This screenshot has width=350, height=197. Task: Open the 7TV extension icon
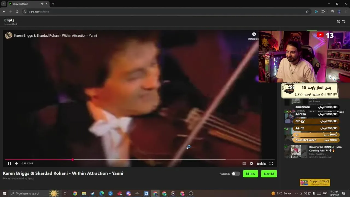click(316, 11)
